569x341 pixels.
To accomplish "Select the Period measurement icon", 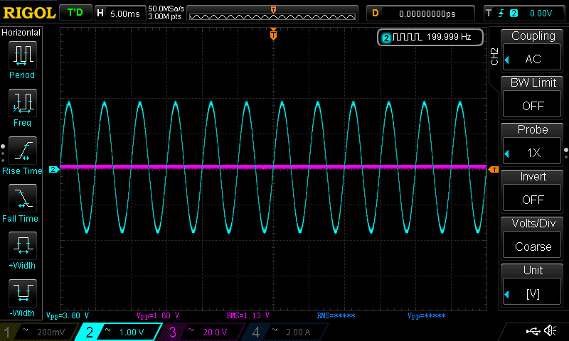I will coord(23,55).
